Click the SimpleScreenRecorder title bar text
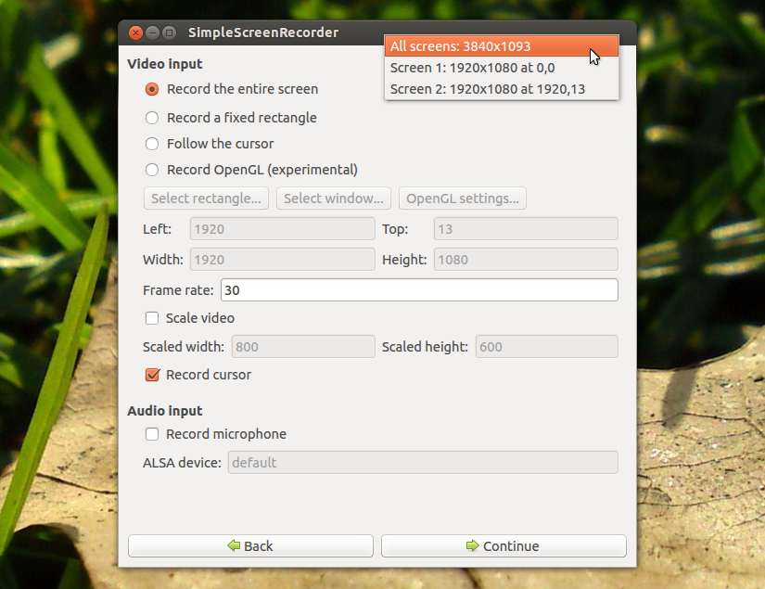Screen dimensions: 765x589 tap(263, 32)
